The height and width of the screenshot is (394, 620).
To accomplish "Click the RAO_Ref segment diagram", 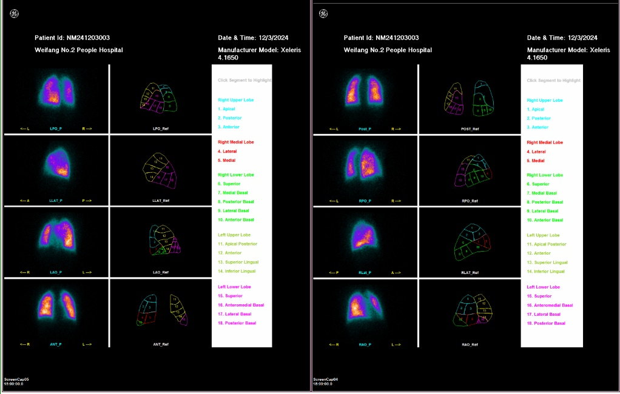I will click(x=473, y=310).
